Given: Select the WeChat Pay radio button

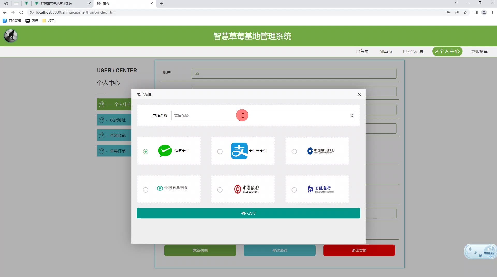Looking at the screenshot, I should coord(145,151).
